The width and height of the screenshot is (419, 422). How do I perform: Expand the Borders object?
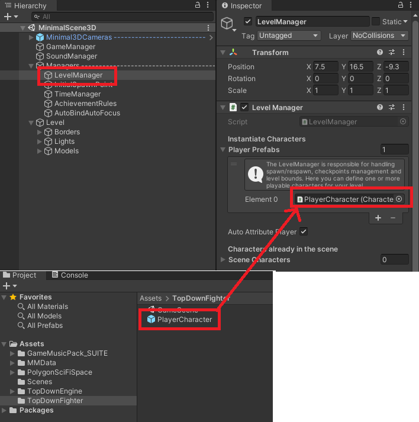coord(39,132)
